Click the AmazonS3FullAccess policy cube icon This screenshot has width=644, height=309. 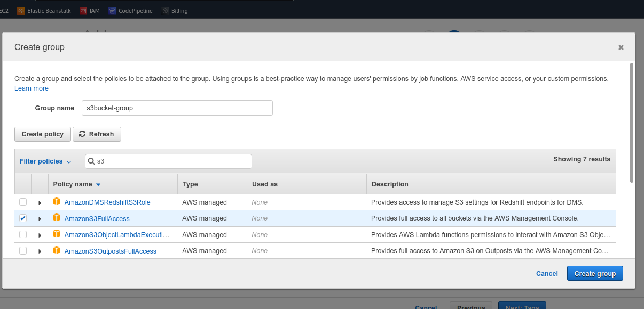coord(57,217)
